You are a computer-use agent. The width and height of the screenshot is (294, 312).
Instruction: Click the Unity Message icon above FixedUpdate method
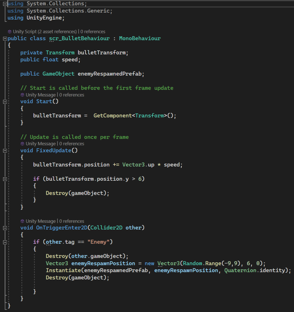tap(22, 144)
